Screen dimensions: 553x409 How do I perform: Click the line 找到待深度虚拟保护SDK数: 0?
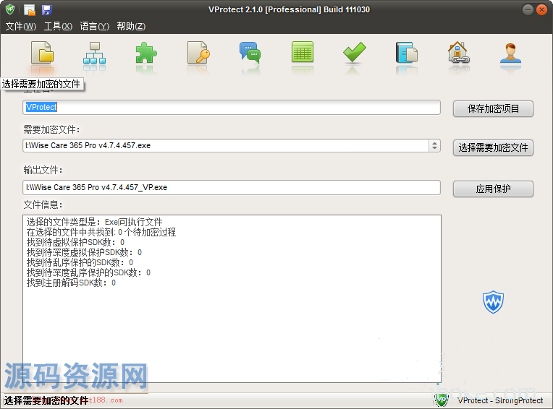(x=84, y=252)
